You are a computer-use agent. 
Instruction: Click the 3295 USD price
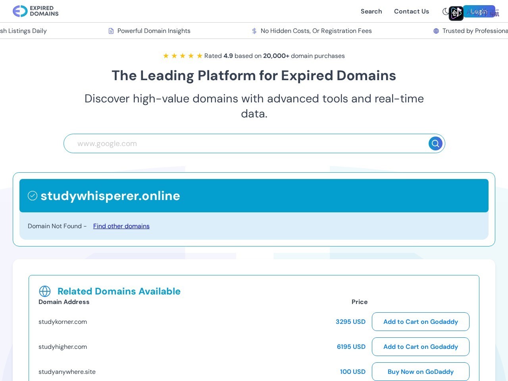click(x=350, y=322)
